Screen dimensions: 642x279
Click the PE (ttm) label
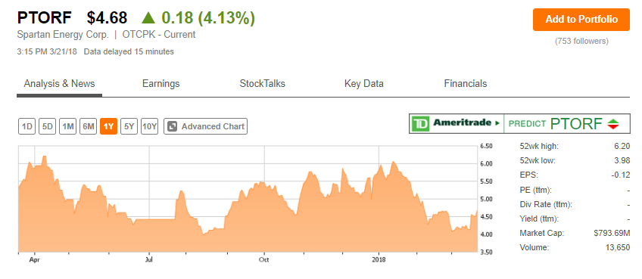[x=535, y=190]
